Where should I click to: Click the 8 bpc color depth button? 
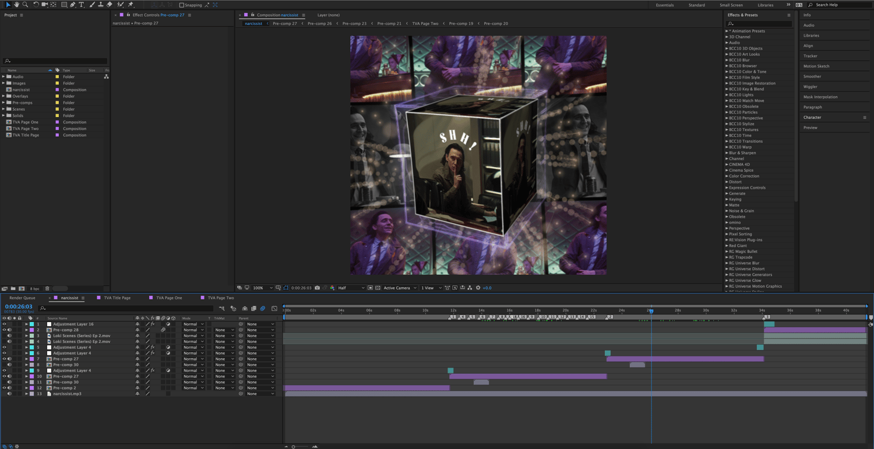click(x=35, y=289)
